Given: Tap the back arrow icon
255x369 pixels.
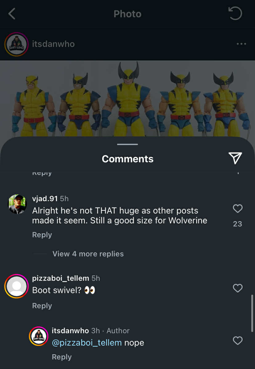Looking at the screenshot, I should tap(12, 14).
